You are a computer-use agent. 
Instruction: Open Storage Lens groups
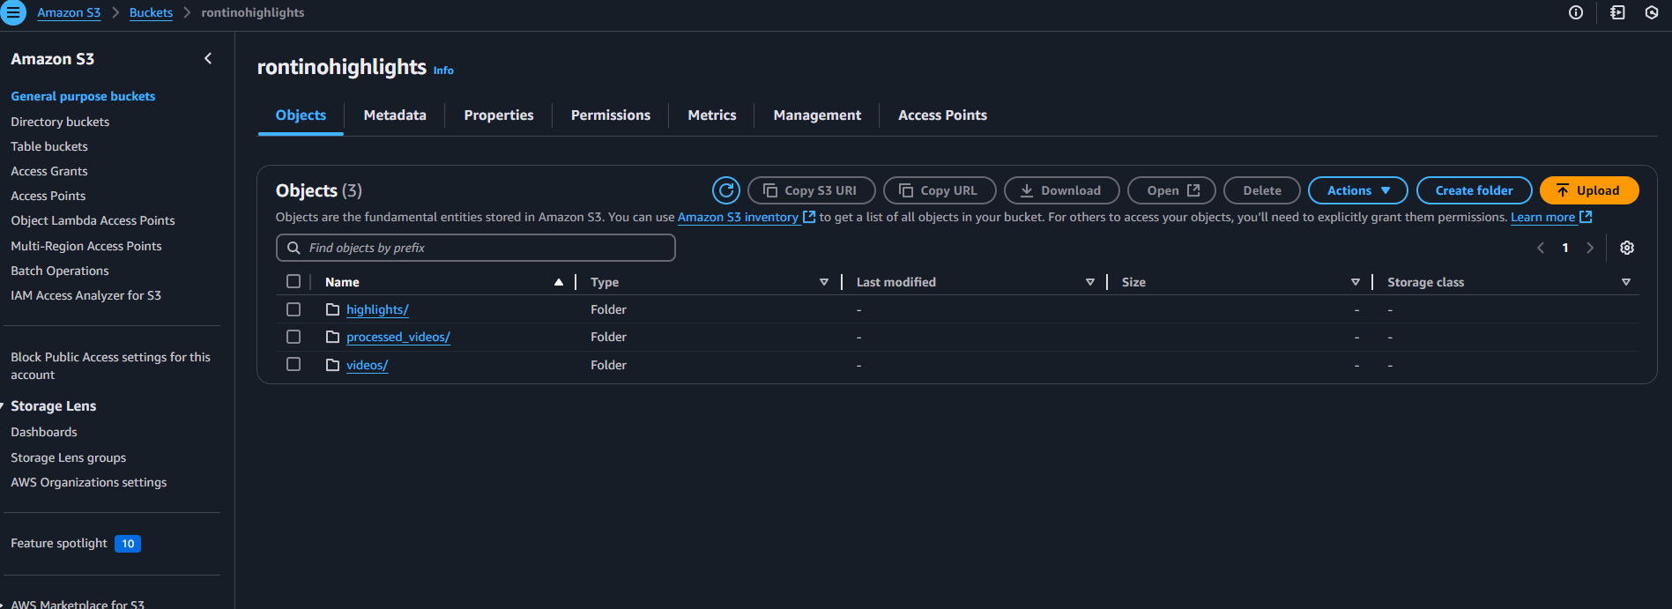click(x=69, y=457)
